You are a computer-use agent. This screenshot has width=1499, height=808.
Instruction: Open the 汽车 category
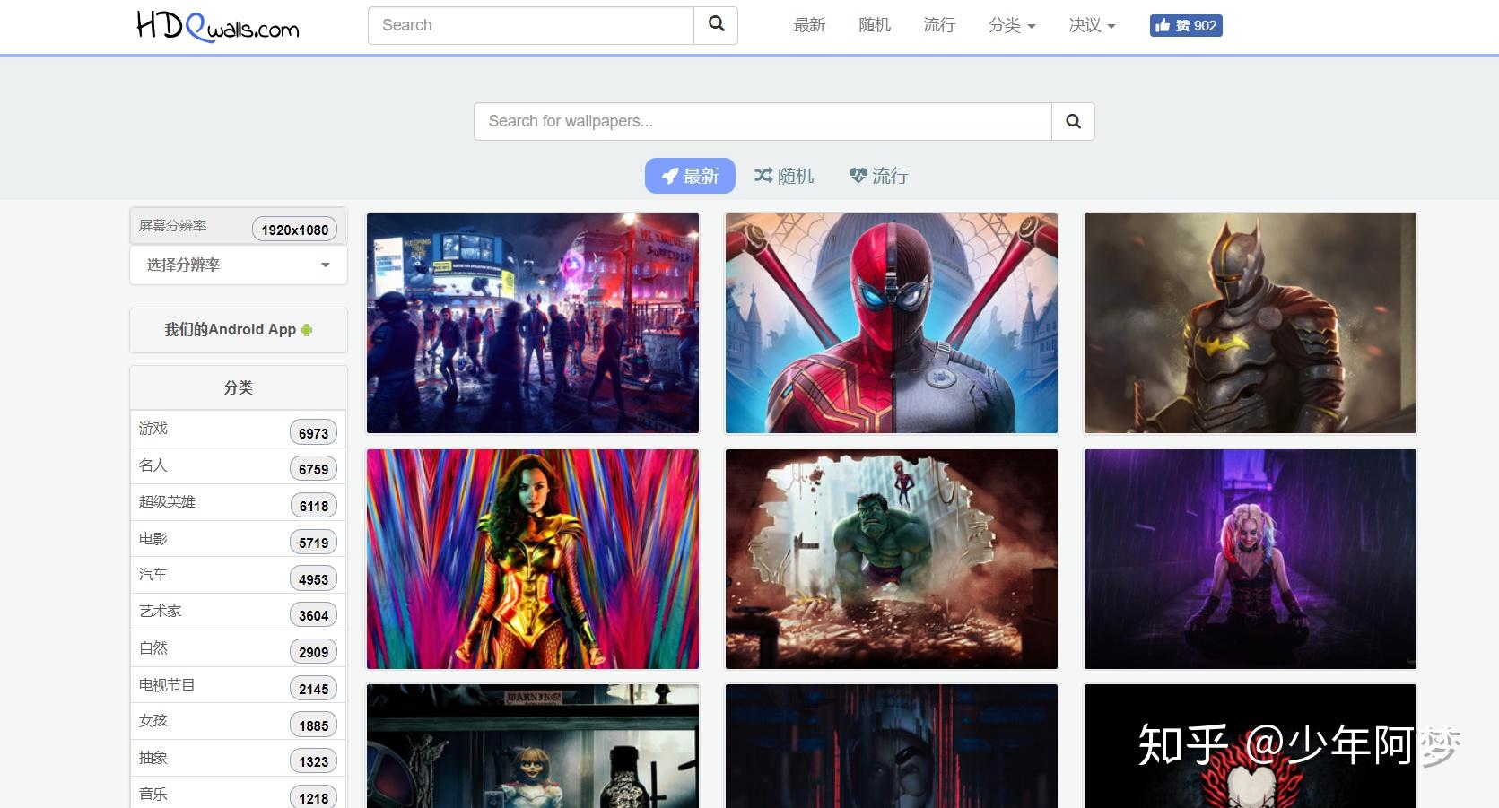click(239, 575)
